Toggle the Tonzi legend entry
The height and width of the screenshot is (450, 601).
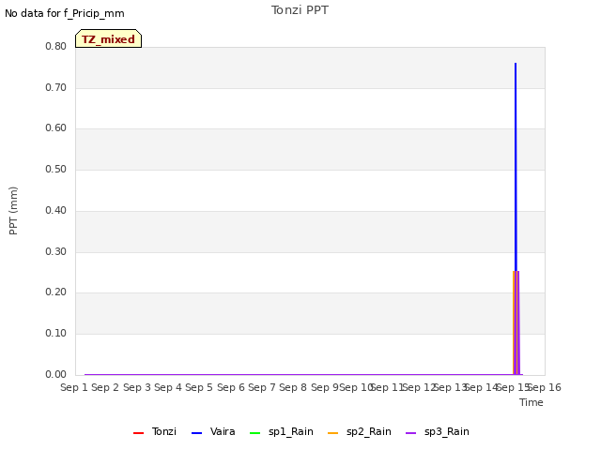pos(155,431)
